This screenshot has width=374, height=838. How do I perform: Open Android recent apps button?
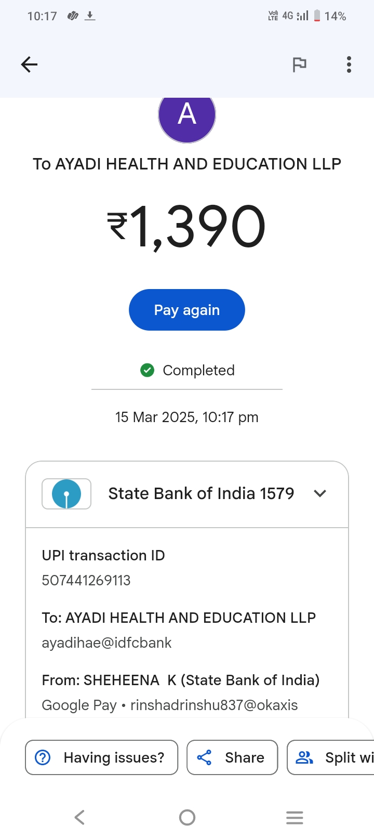click(295, 818)
